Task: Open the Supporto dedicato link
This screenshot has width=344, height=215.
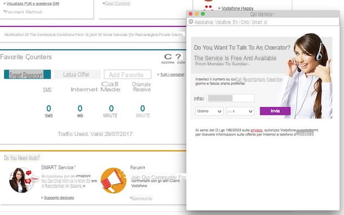Action: point(59,198)
